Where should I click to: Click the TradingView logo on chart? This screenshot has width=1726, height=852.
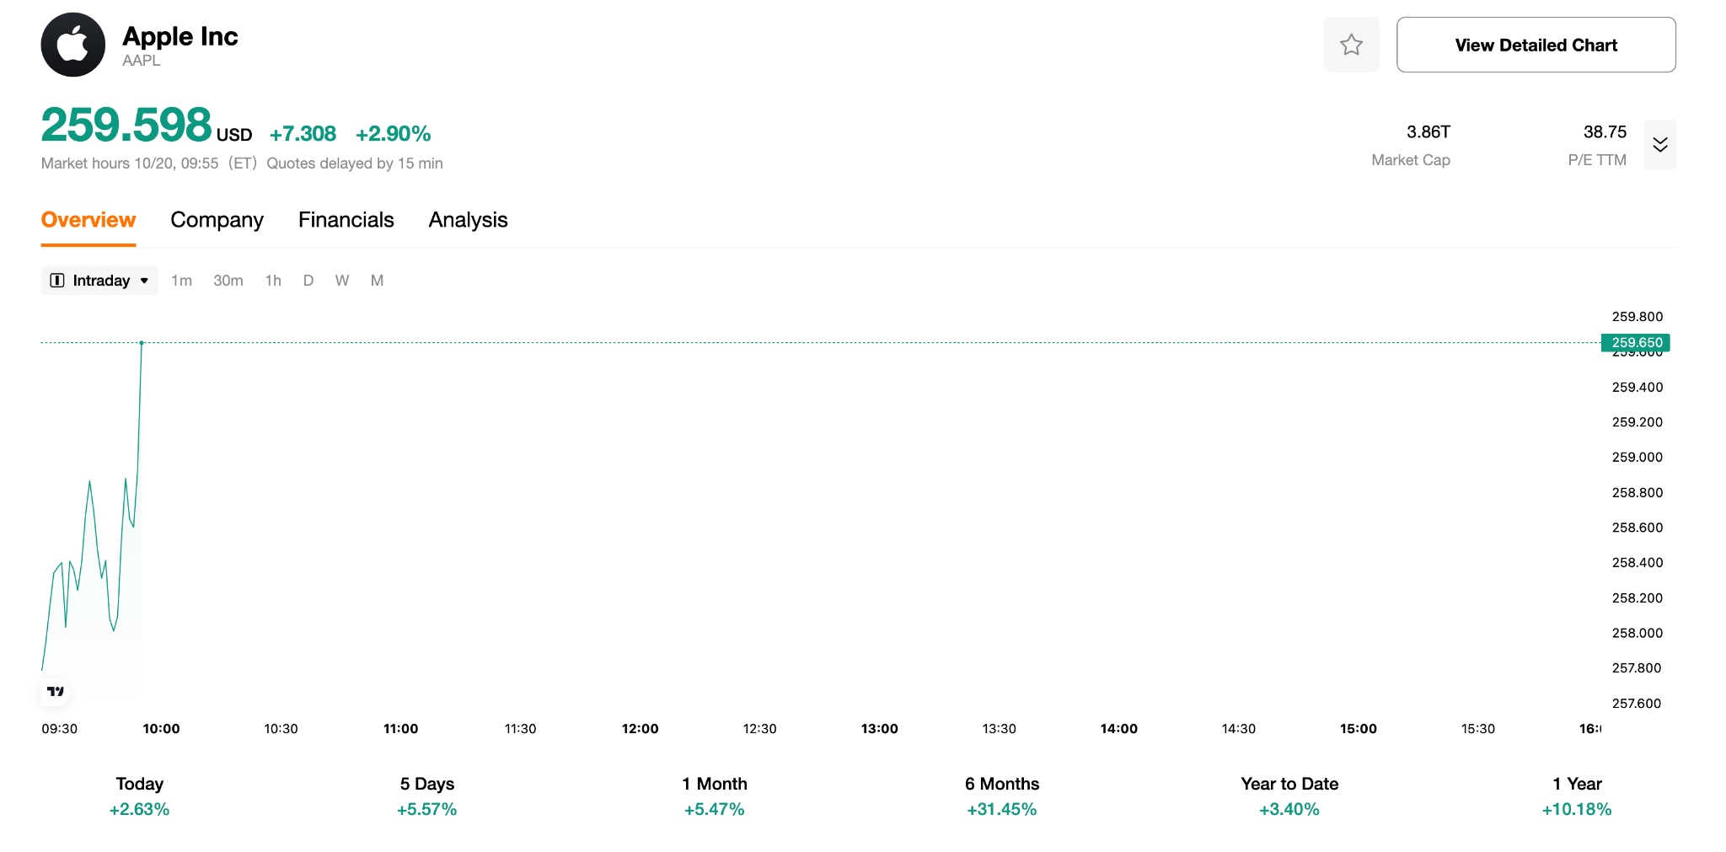(56, 691)
